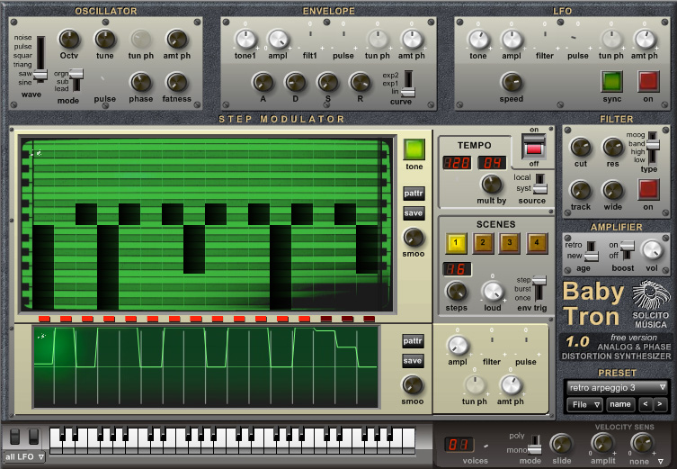Click the upper pattr button
The width and height of the screenshot is (677, 469).
(x=414, y=194)
